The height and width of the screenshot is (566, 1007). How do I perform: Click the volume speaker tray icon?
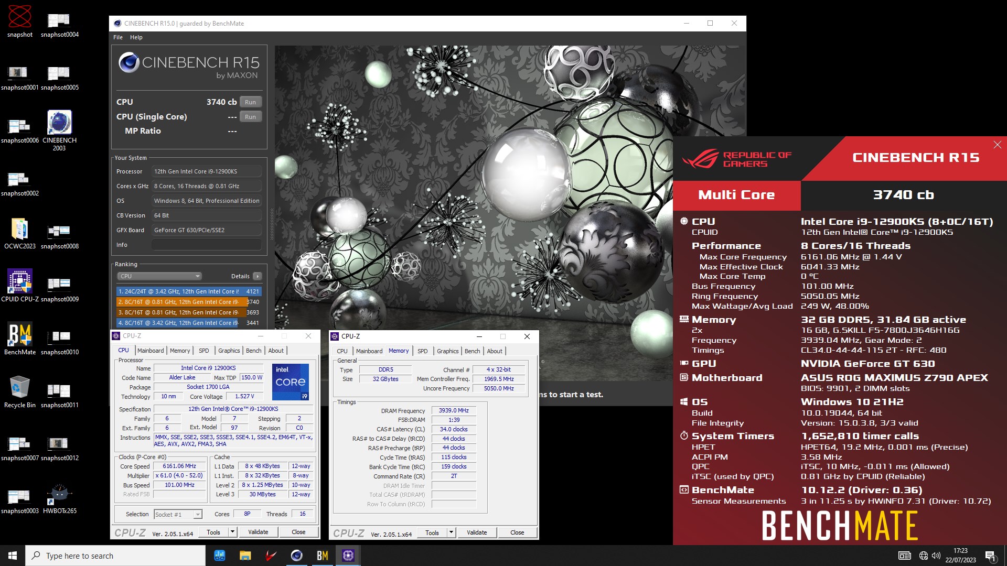pyautogui.click(x=936, y=556)
